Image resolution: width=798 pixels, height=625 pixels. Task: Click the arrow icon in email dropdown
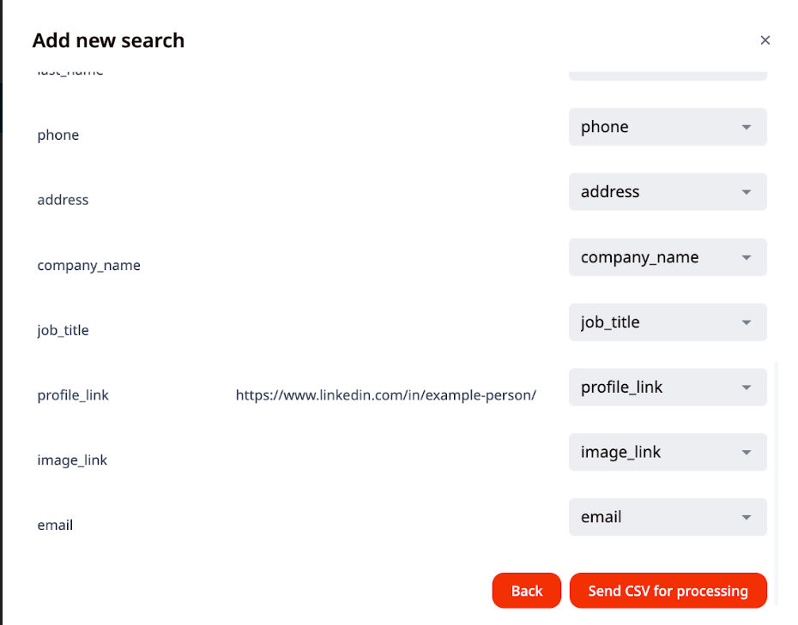747,518
